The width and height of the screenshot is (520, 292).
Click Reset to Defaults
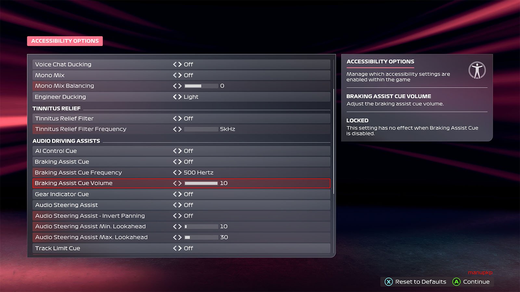421,282
